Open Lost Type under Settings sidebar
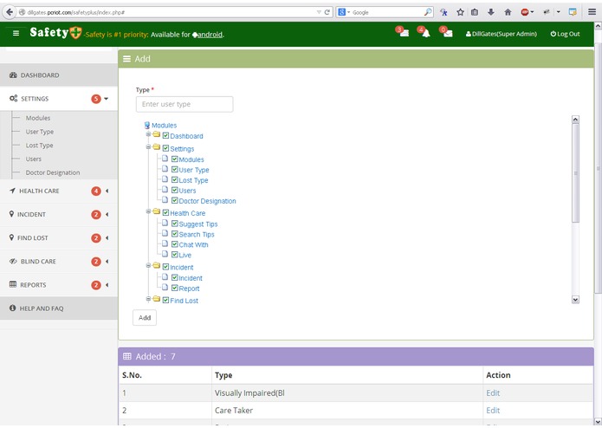The image size is (602, 428). click(x=39, y=146)
